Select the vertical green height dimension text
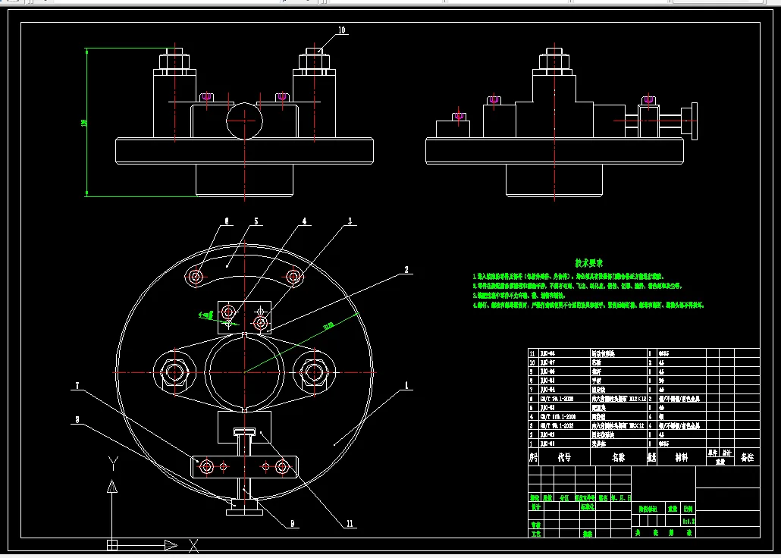The height and width of the screenshot is (558, 781). (84, 123)
